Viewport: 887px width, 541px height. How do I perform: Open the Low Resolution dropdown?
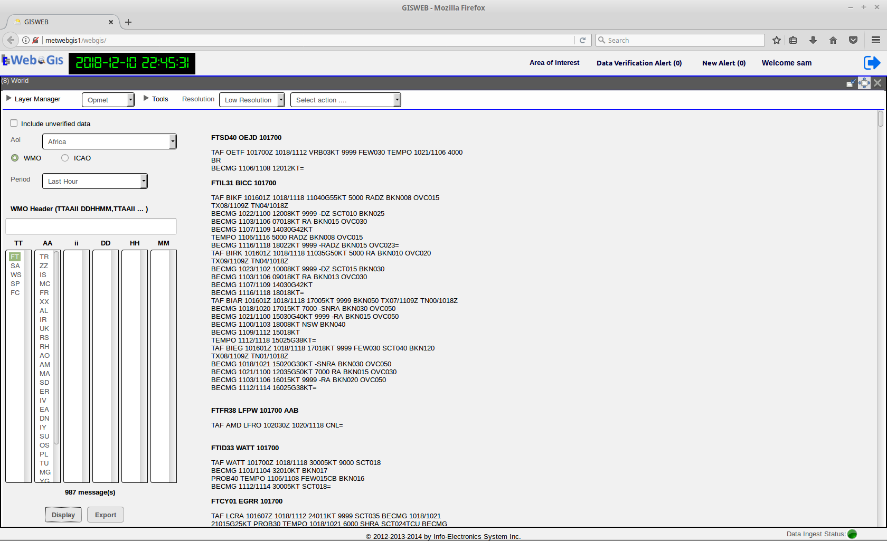coord(252,100)
